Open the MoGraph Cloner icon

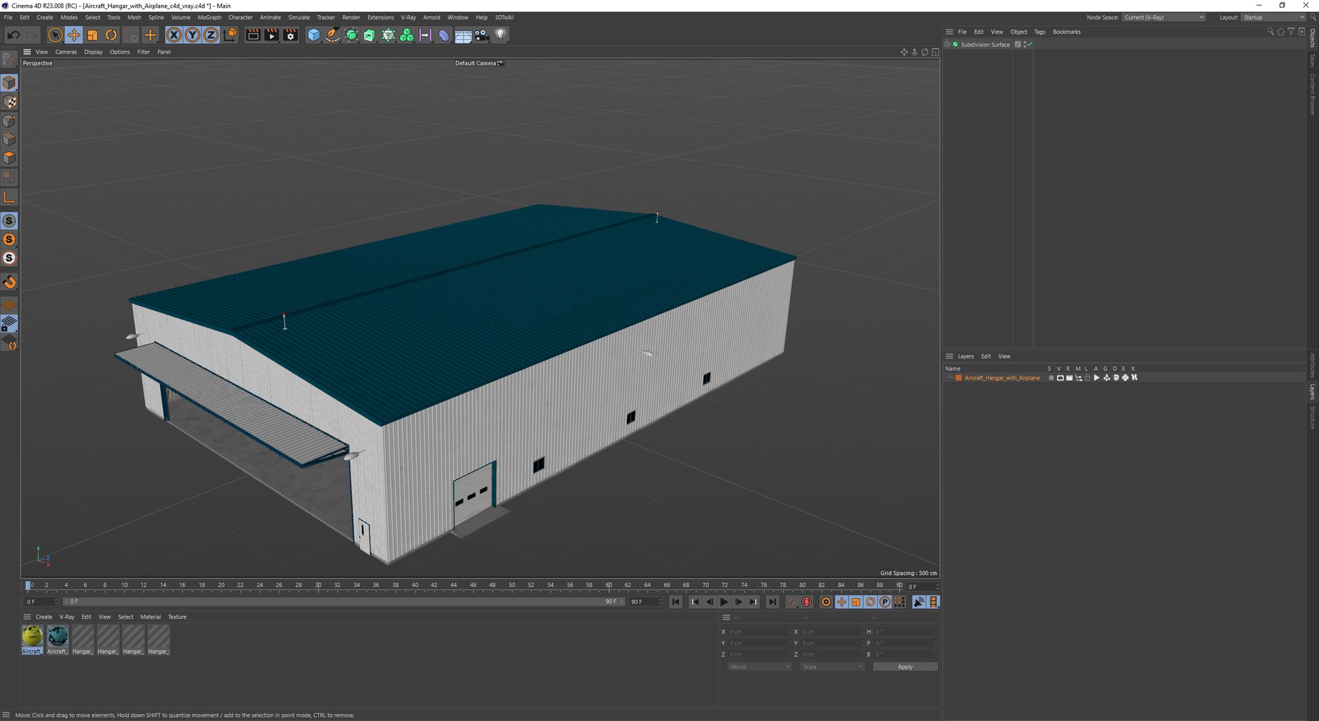(x=407, y=35)
